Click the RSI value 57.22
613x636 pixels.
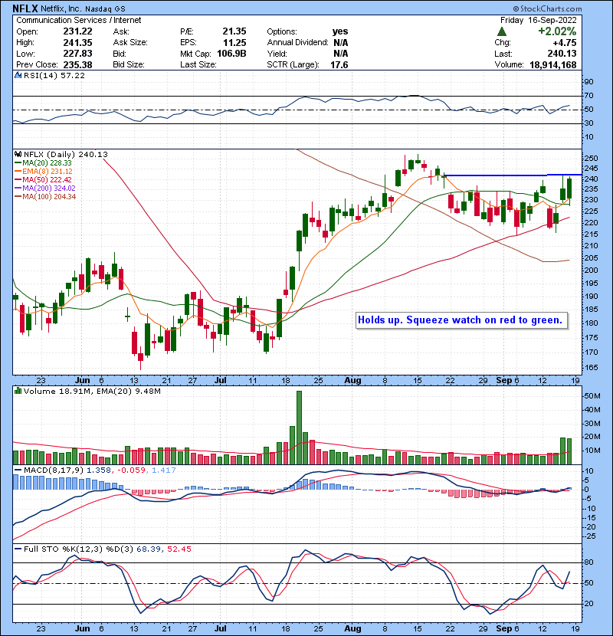(74, 75)
